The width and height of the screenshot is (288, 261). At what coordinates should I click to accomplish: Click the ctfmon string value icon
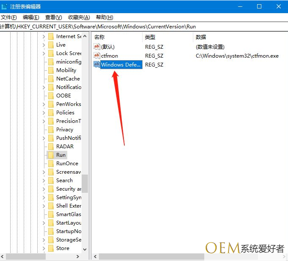[x=97, y=56]
